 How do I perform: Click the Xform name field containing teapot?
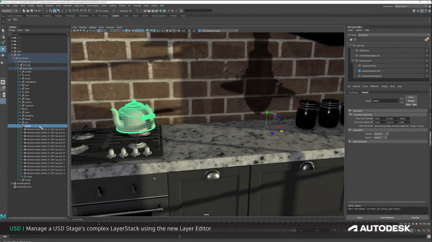385,101
